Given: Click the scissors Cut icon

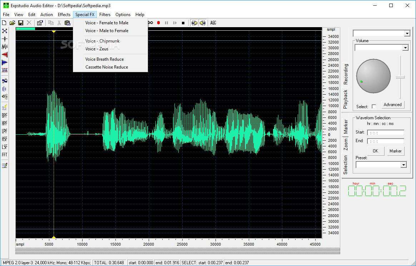Looking at the screenshot, I should (59, 23).
